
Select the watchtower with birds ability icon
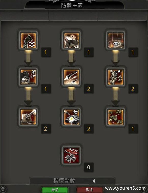pyautogui.click(x=28, y=40)
